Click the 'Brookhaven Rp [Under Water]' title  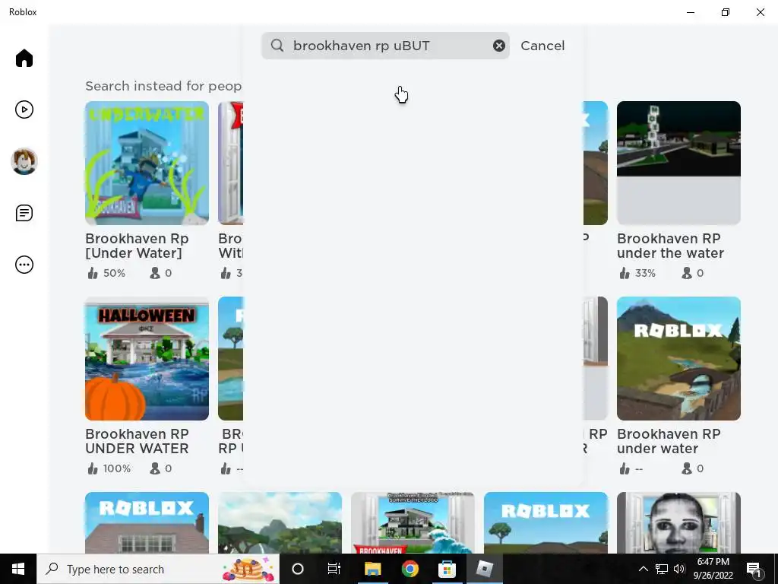click(137, 246)
